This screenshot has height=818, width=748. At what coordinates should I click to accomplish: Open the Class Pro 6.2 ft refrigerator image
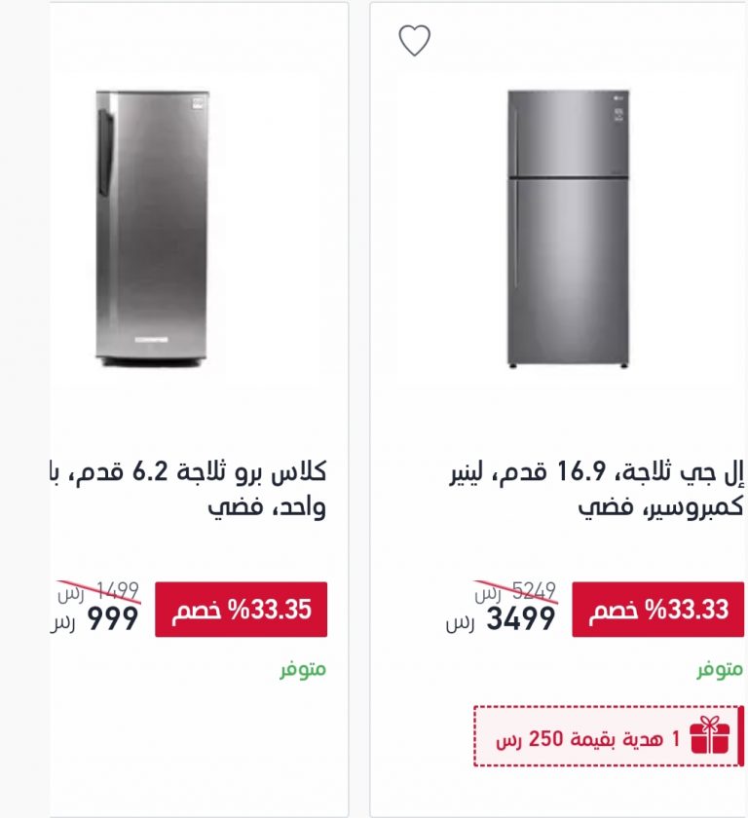(x=152, y=229)
